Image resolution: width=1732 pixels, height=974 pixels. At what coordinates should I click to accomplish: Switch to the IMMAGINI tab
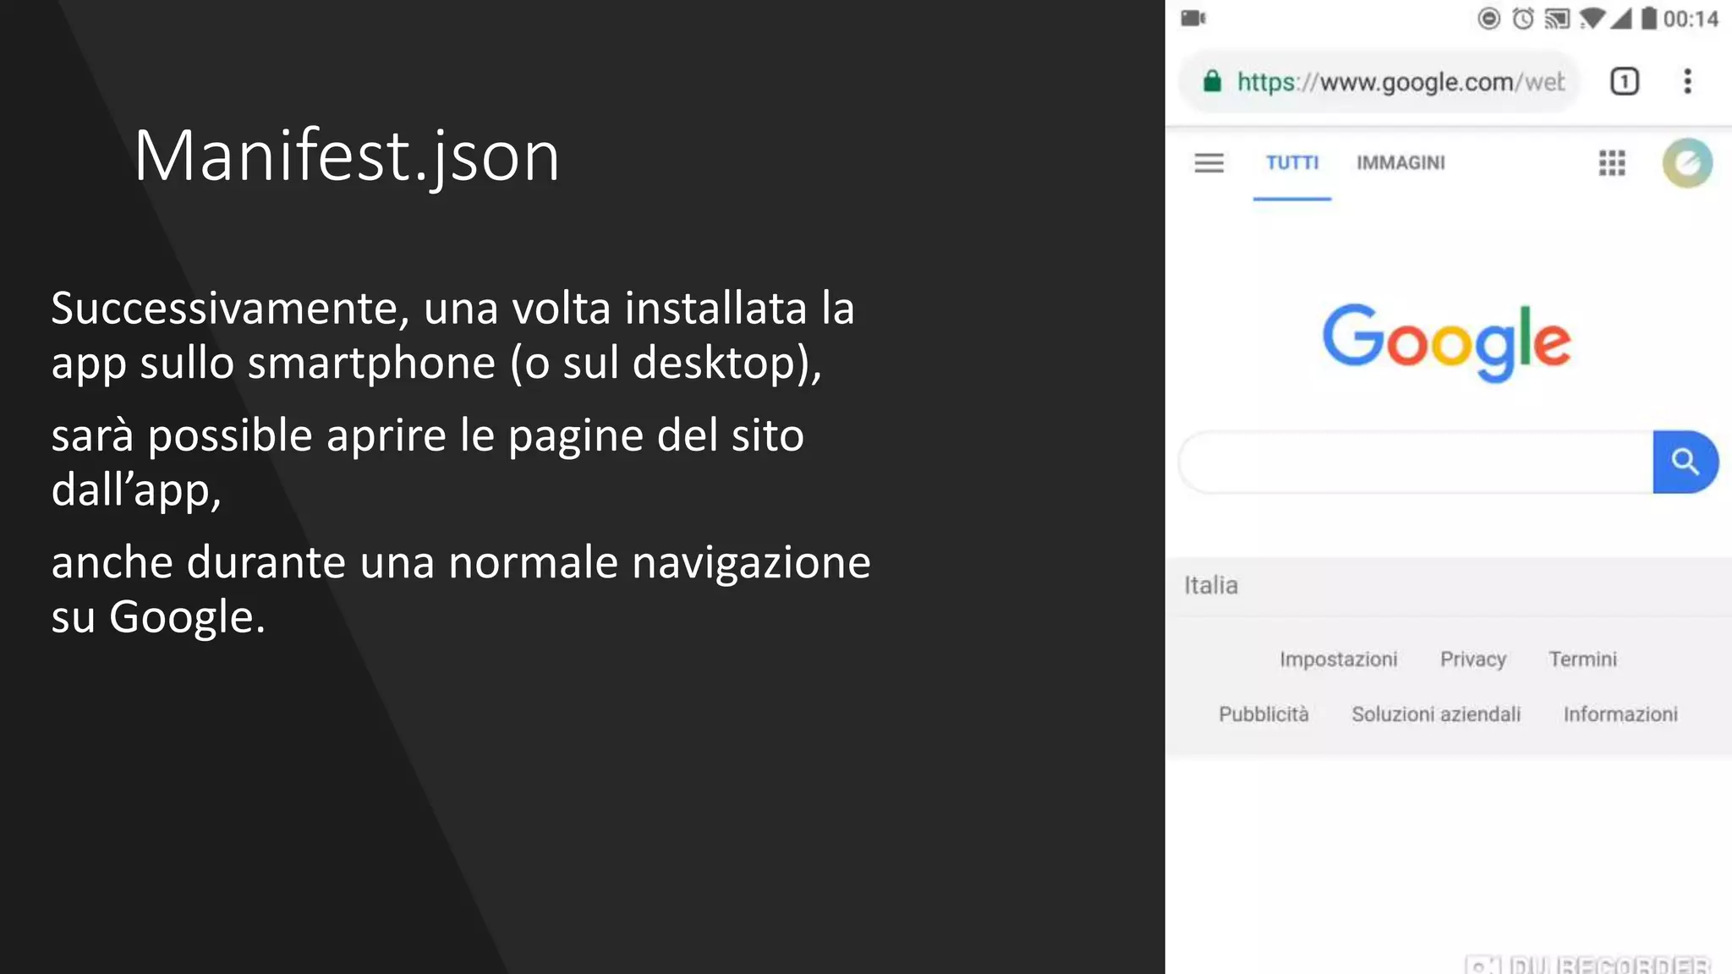[x=1400, y=162]
